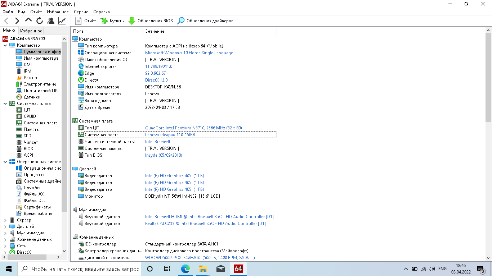Switch to the Избранное tab in the sidebar
Image resolution: width=492 pixels, height=276 pixels.
pyautogui.click(x=31, y=31)
